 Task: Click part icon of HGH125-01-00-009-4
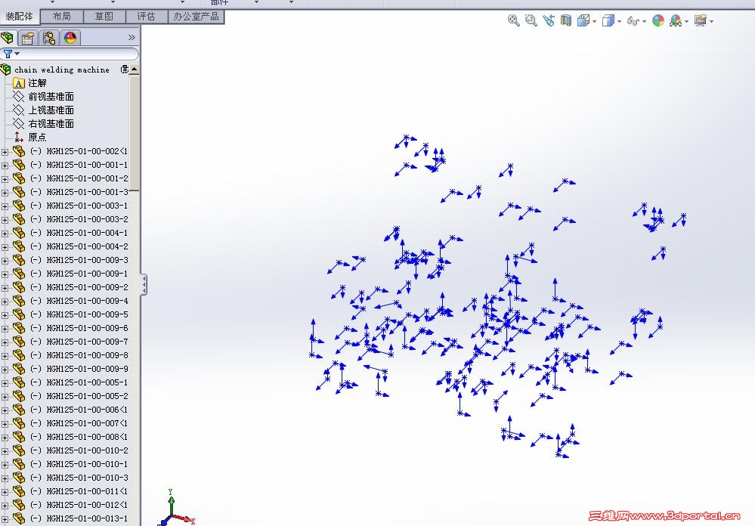(19, 301)
